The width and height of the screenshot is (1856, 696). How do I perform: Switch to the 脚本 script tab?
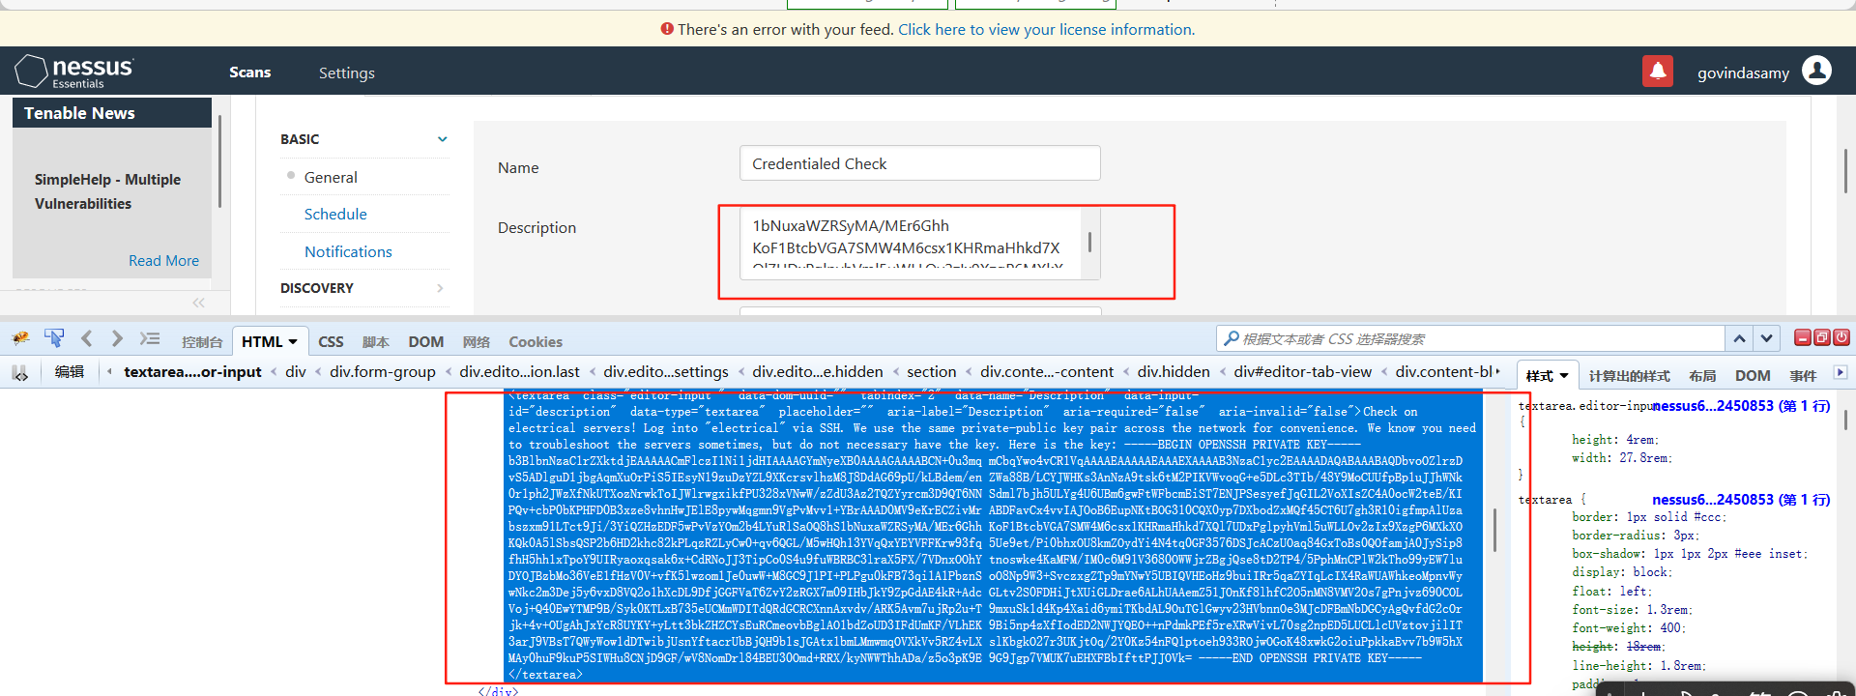[375, 342]
